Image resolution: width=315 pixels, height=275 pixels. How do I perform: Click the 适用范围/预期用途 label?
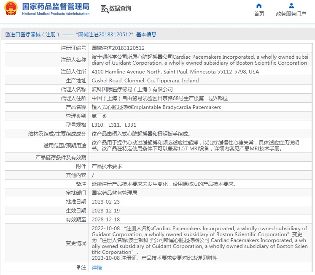point(65,146)
